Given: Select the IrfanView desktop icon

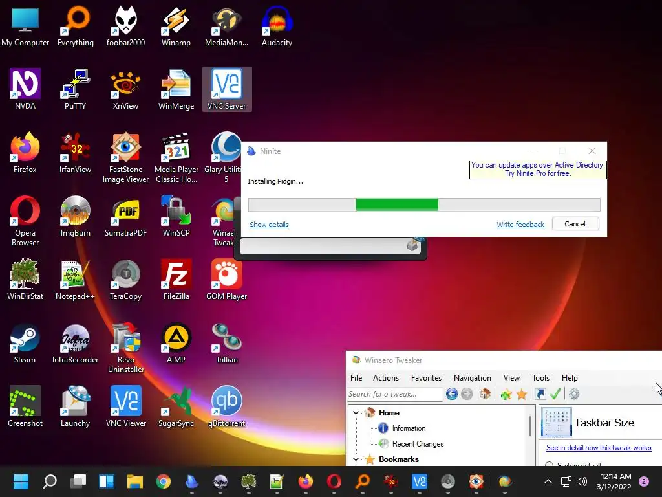Looking at the screenshot, I should (76, 153).
